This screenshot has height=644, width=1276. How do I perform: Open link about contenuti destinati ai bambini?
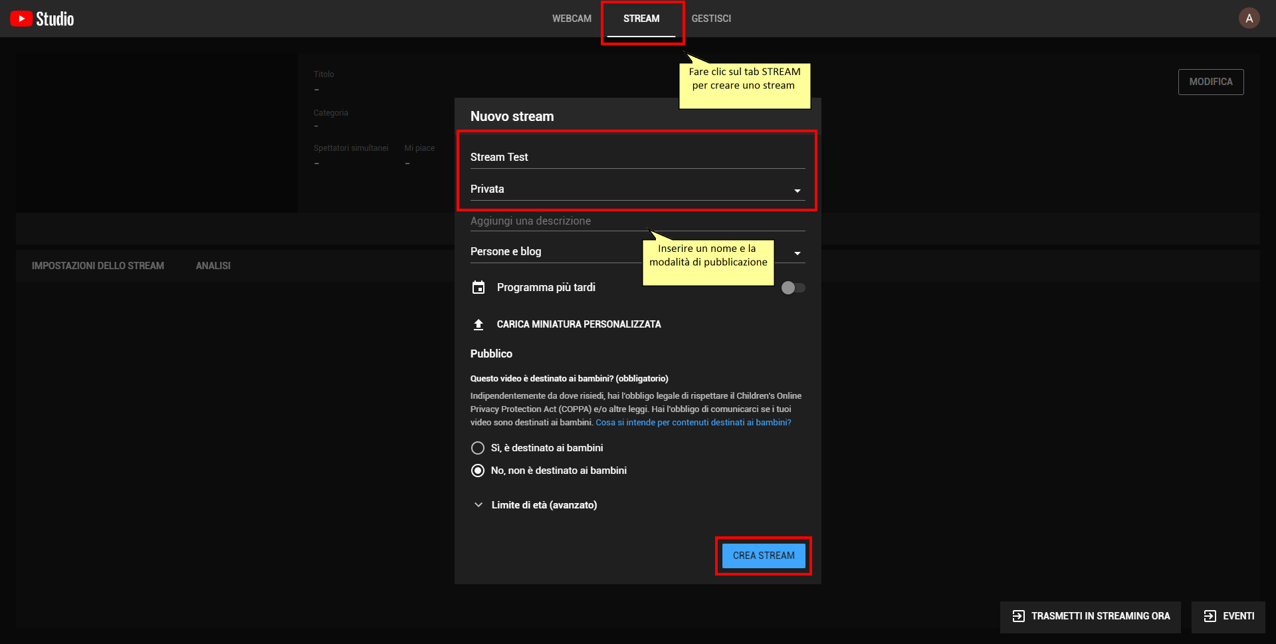coord(693,423)
